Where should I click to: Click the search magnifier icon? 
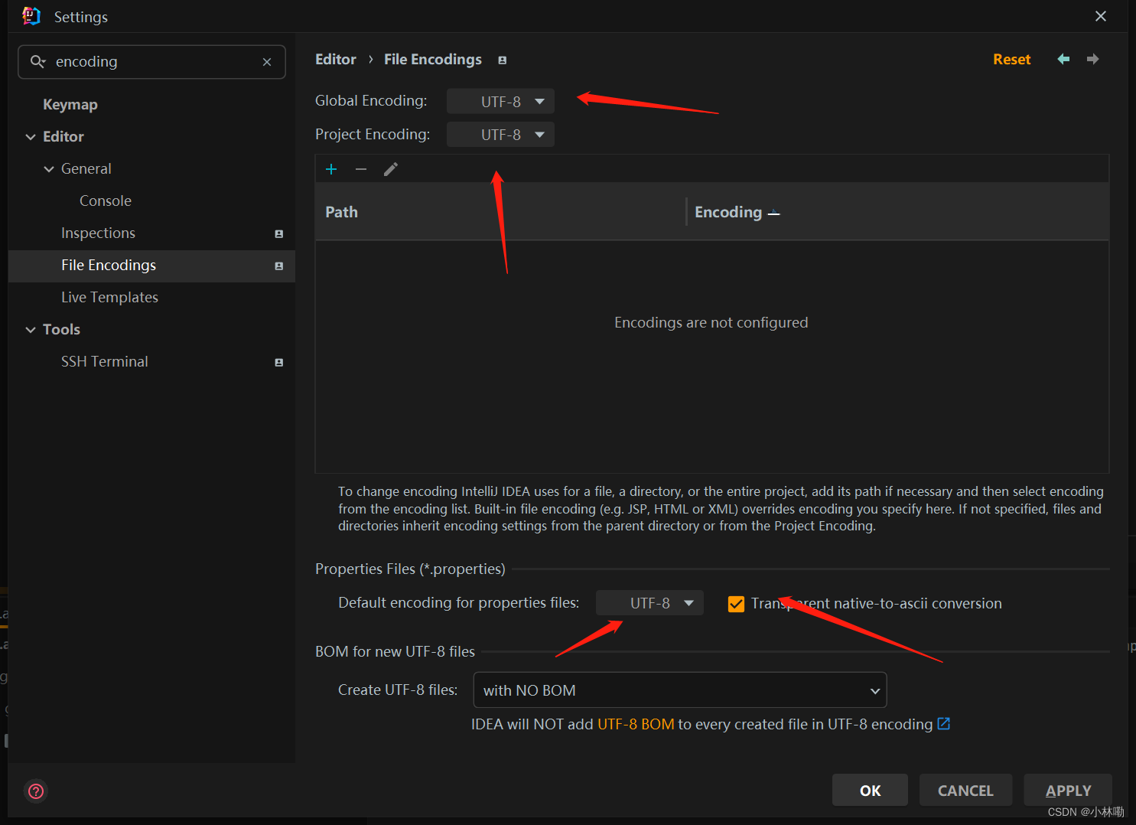tap(37, 61)
